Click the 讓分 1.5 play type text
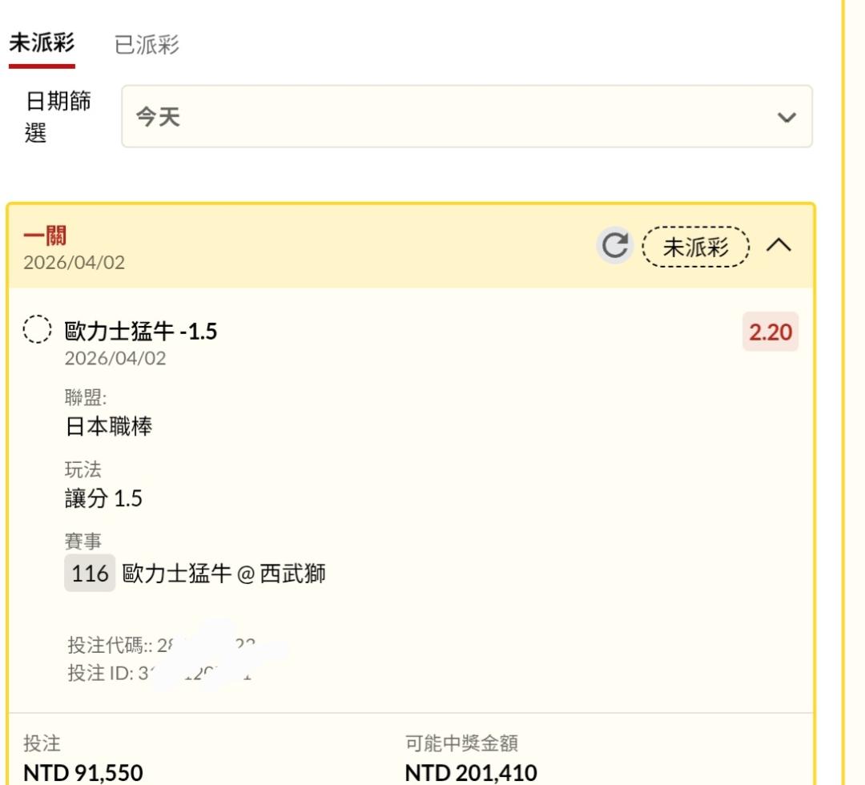 103,499
